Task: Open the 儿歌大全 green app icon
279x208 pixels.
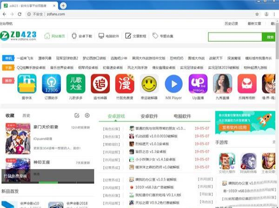Action: [76, 84]
